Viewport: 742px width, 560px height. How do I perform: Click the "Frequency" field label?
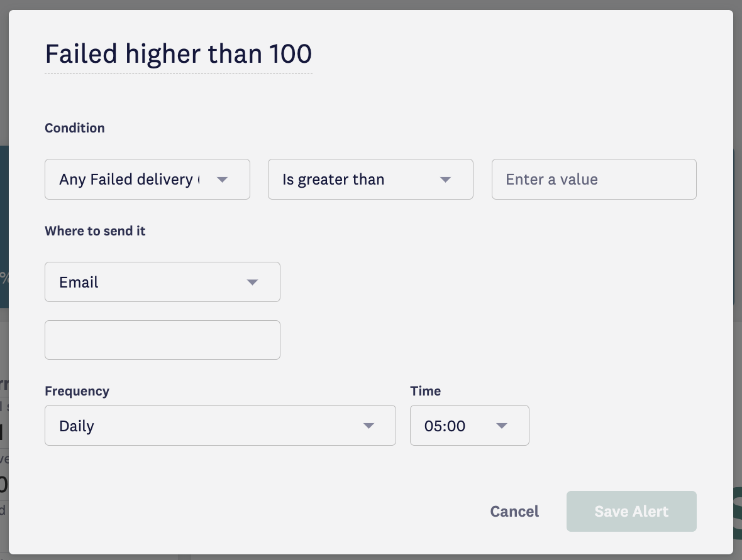click(x=77, y=391)
